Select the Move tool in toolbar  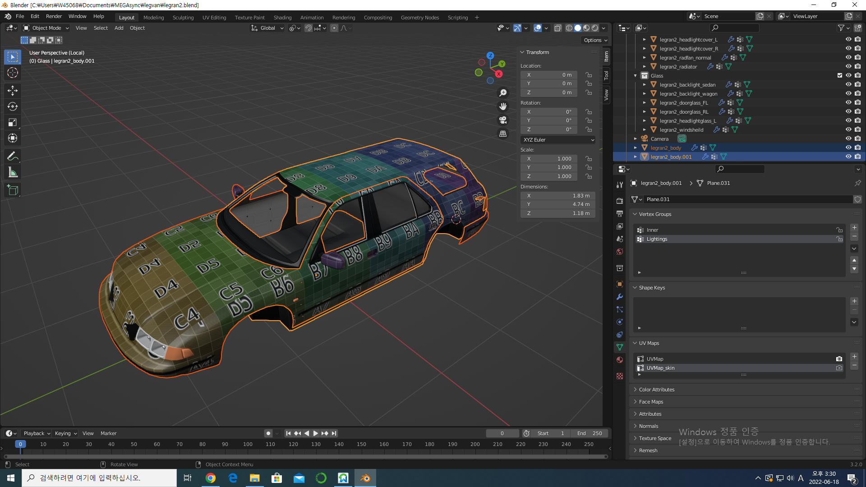pyautogui.click(x=13, y=91)
